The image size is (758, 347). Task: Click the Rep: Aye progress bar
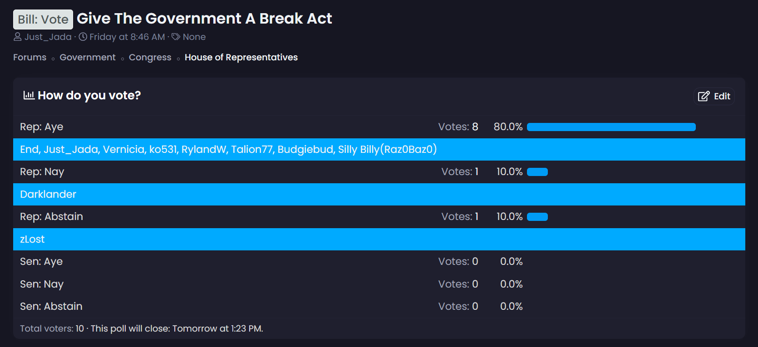point(611,127)
